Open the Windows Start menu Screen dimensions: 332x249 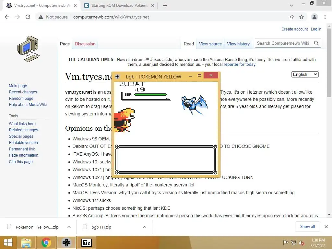click(8, 243)
